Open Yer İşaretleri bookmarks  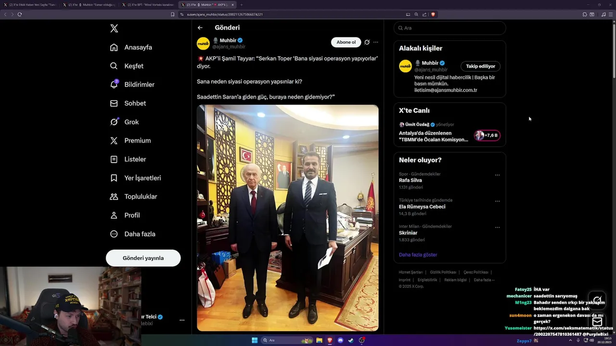point(135,178)
